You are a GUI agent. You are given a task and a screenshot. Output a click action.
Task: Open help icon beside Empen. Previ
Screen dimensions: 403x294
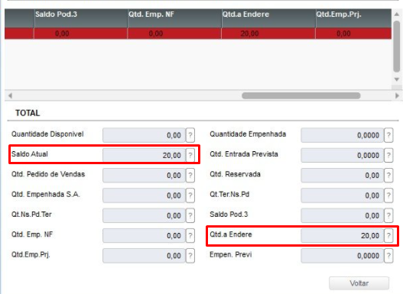pyautogui.click(x=388, y=256)
